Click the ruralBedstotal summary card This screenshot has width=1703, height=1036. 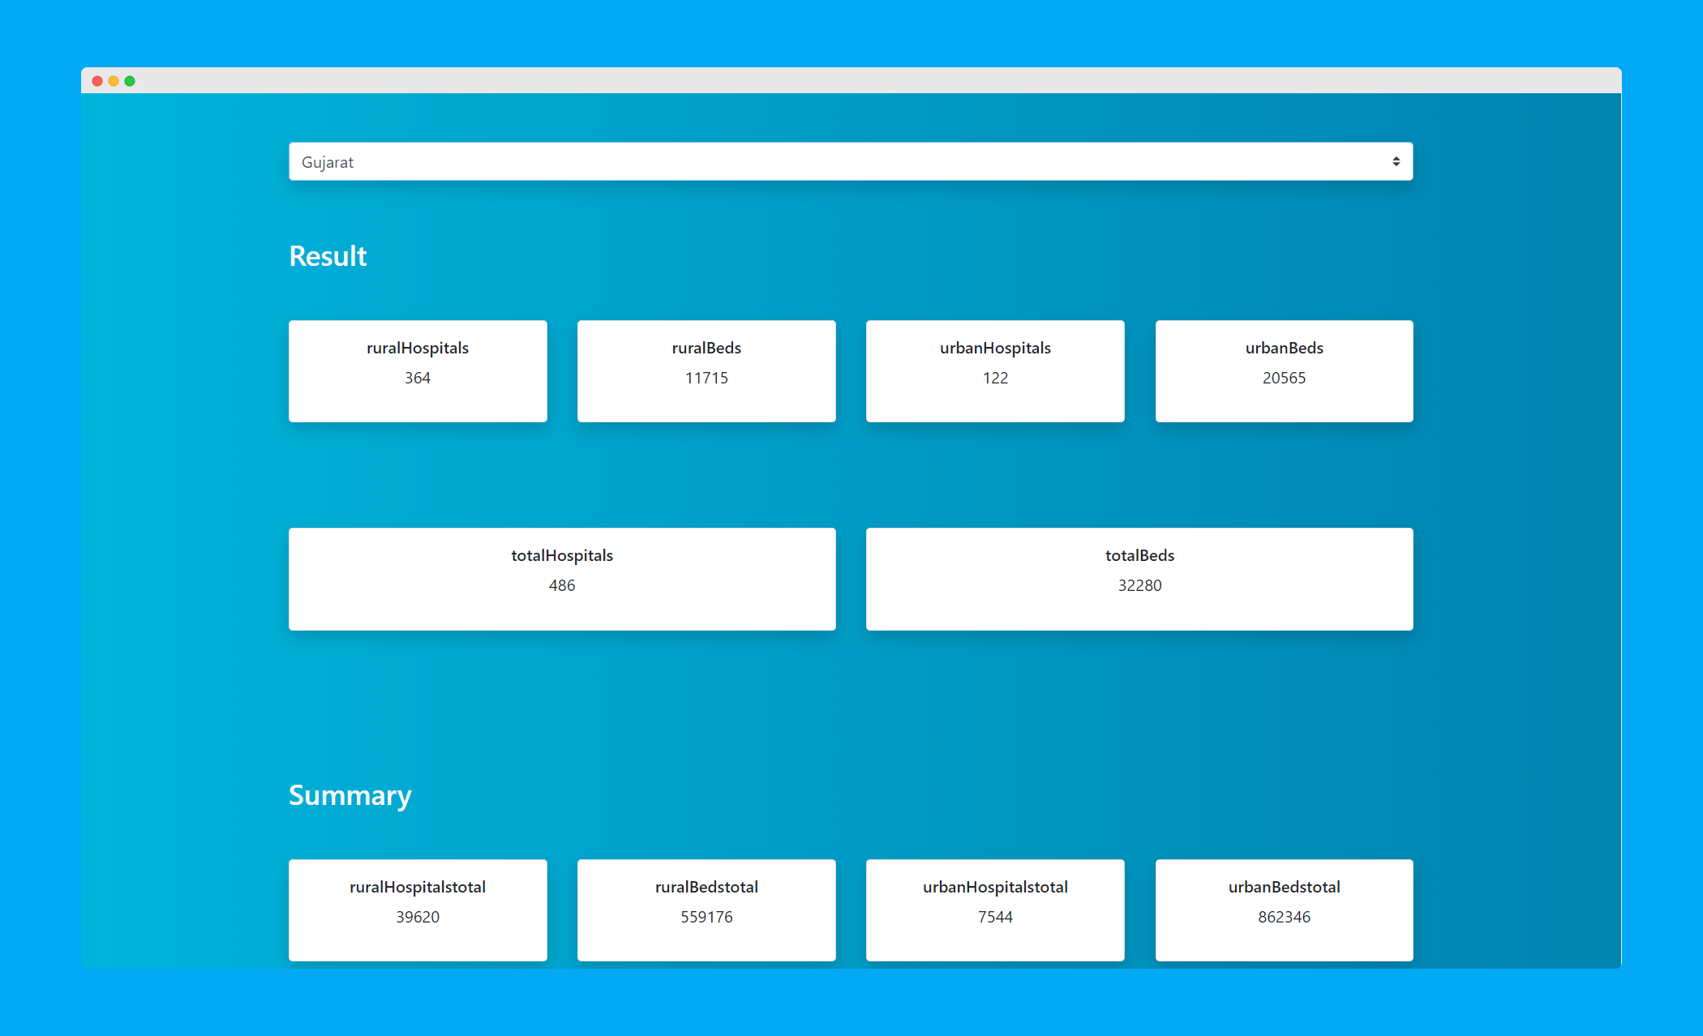point(706,909)
